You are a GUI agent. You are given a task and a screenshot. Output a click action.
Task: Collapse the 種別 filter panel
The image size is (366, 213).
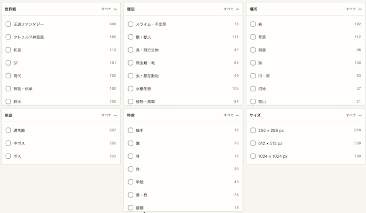[x=237, y=9]
